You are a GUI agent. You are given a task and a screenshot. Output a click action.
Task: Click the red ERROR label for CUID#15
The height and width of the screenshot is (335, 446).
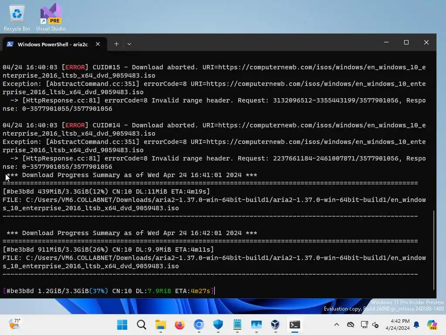tap(75, 67)
